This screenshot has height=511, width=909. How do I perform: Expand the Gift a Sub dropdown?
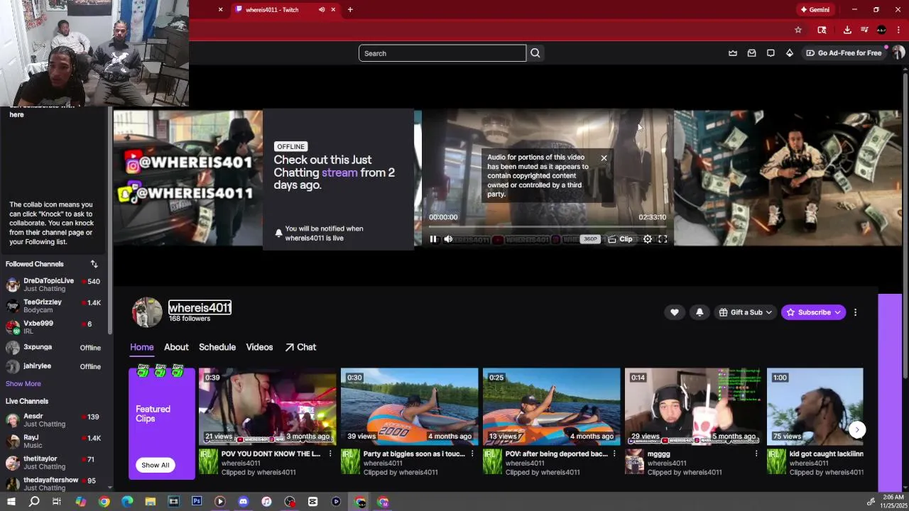(746, 312)
